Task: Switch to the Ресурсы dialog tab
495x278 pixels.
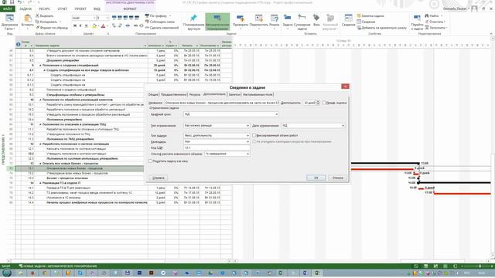Action: (195, 94)
